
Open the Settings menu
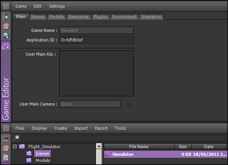pyautogui.click(x=57, y=6)
